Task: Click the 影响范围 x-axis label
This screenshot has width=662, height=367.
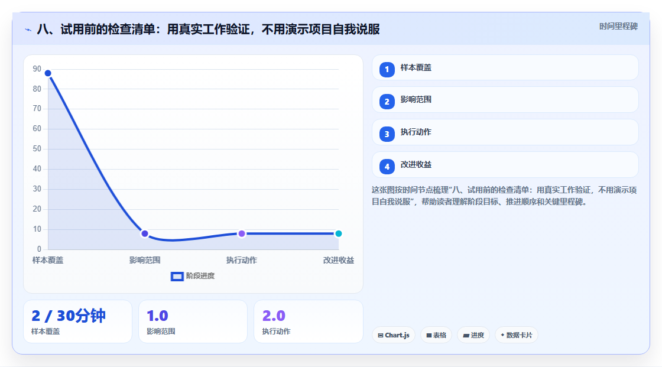Action: click(145, 260)
